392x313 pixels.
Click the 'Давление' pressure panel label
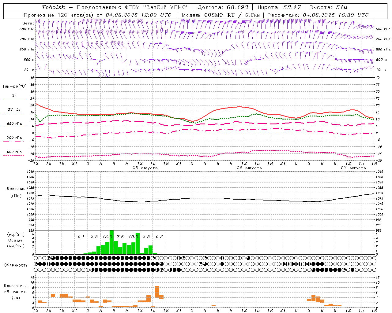point(16,189)
